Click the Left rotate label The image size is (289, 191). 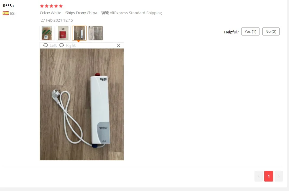coord(53,46)
